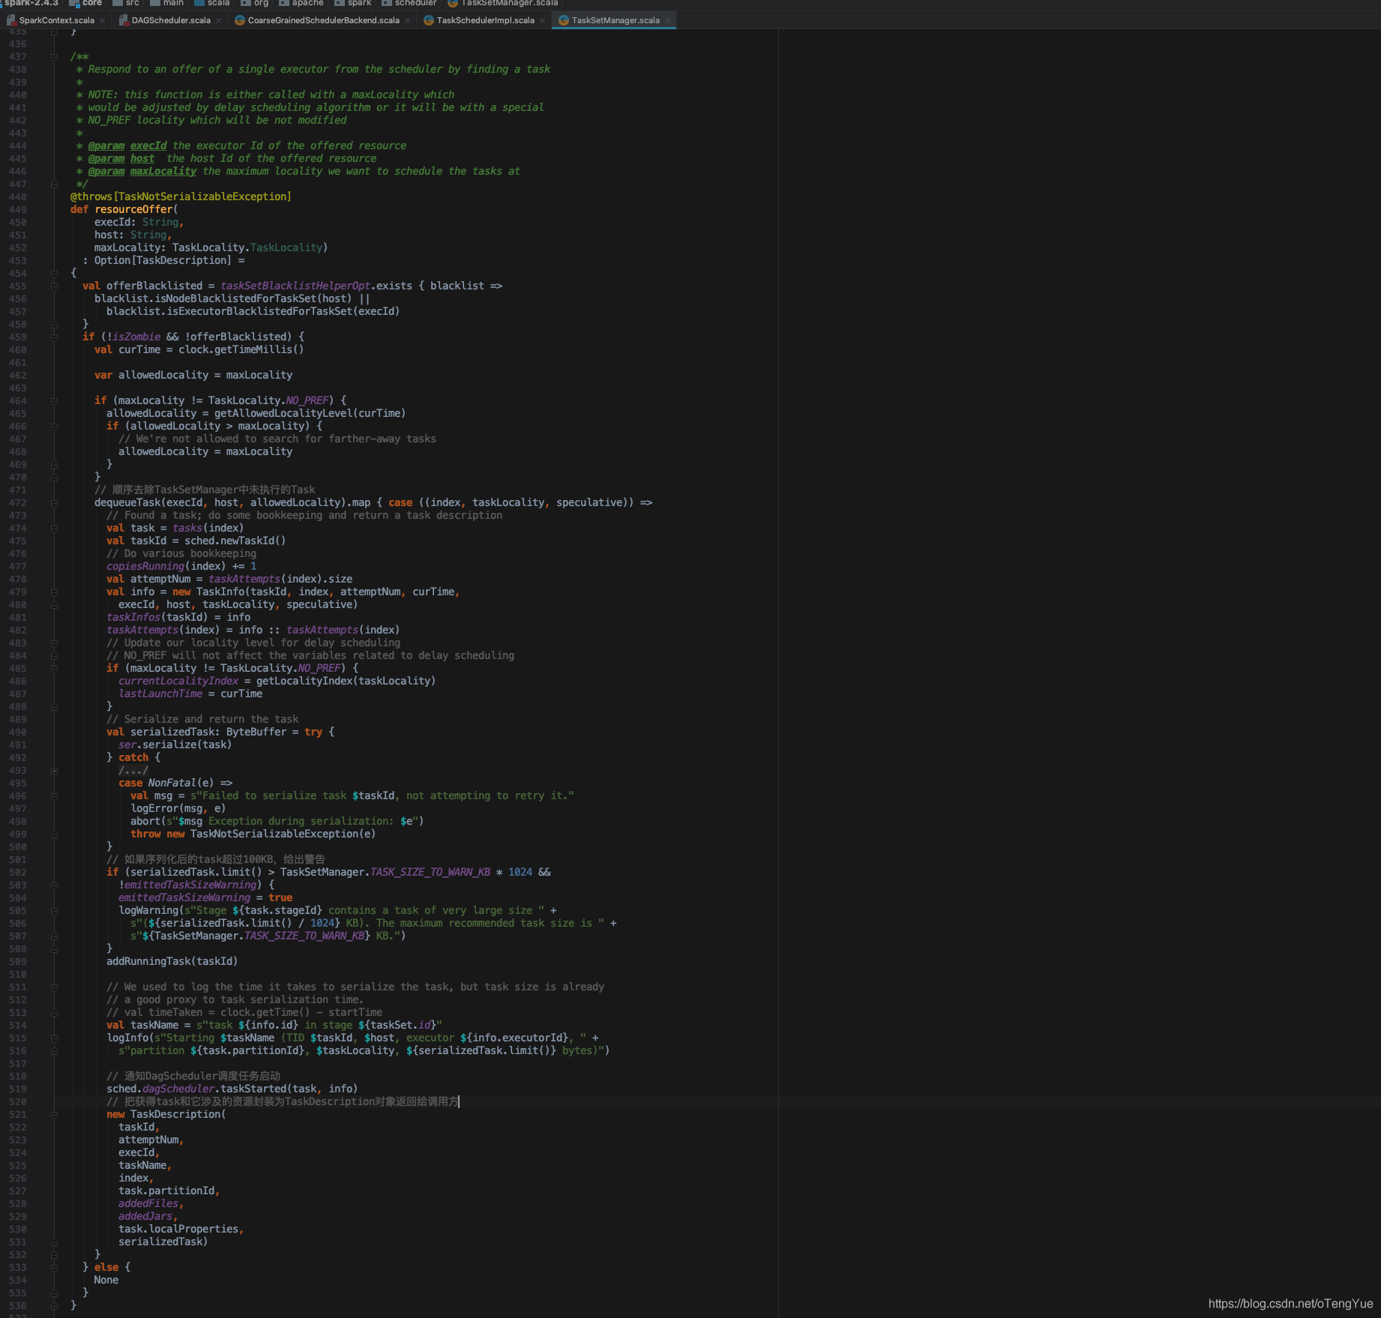Collapse the allowedLocality if-block at line 466

tap(54, 427)
